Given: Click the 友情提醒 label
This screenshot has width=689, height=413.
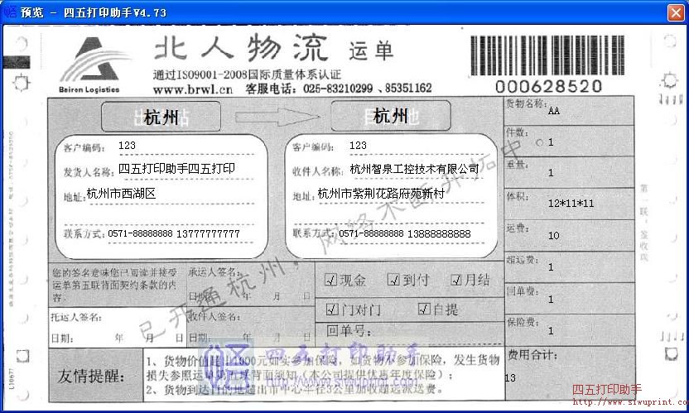Looking at the screenshot, I should (x=91, y=376).
